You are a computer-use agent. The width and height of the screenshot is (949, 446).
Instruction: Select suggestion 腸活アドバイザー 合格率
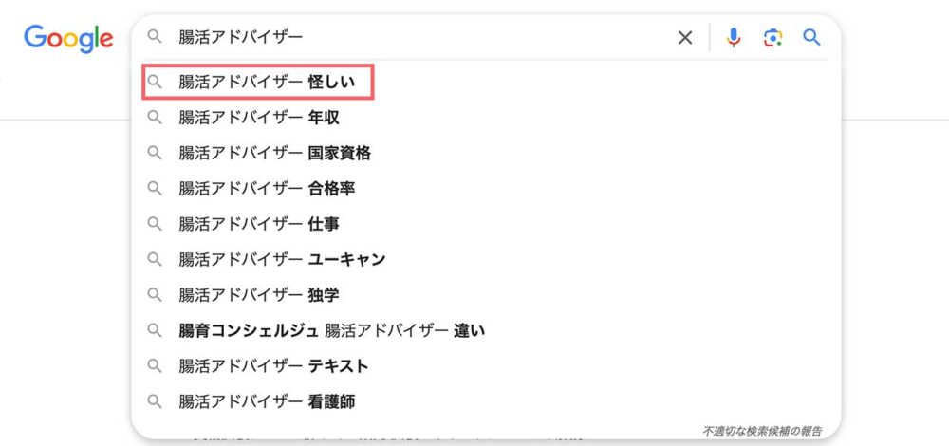click(x=485, y=188)
